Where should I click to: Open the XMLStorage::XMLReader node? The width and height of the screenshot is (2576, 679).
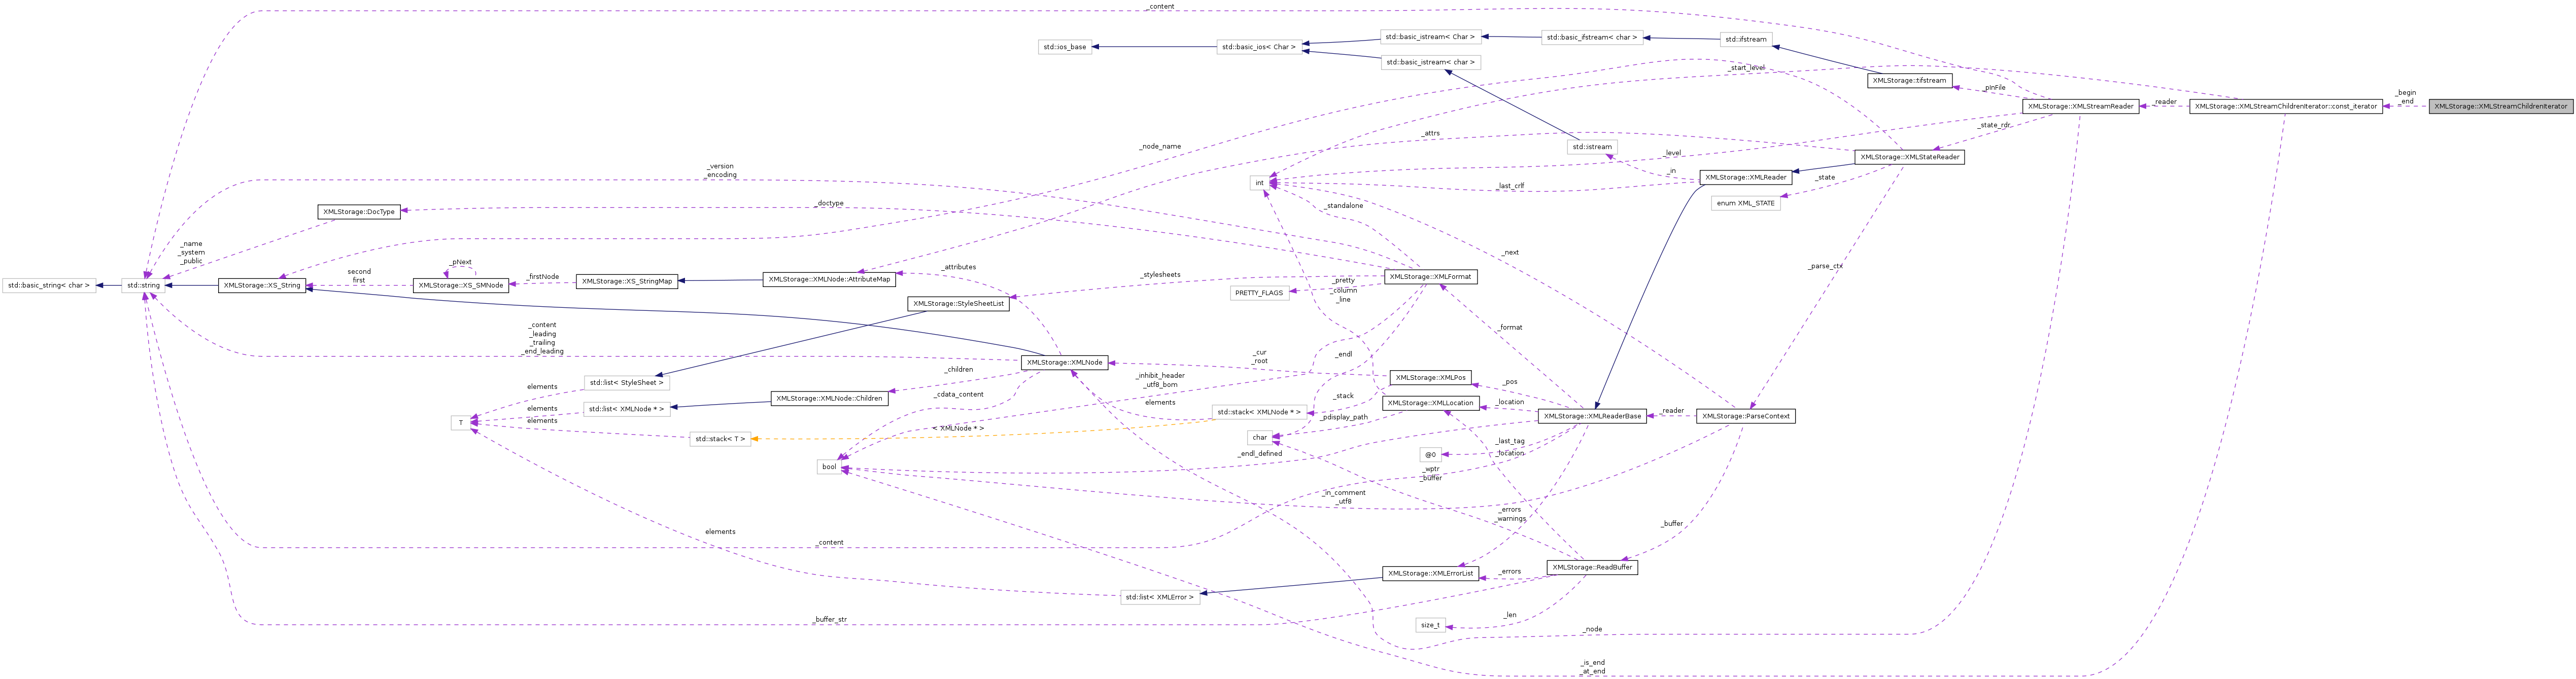click(x=1746, y=177)
